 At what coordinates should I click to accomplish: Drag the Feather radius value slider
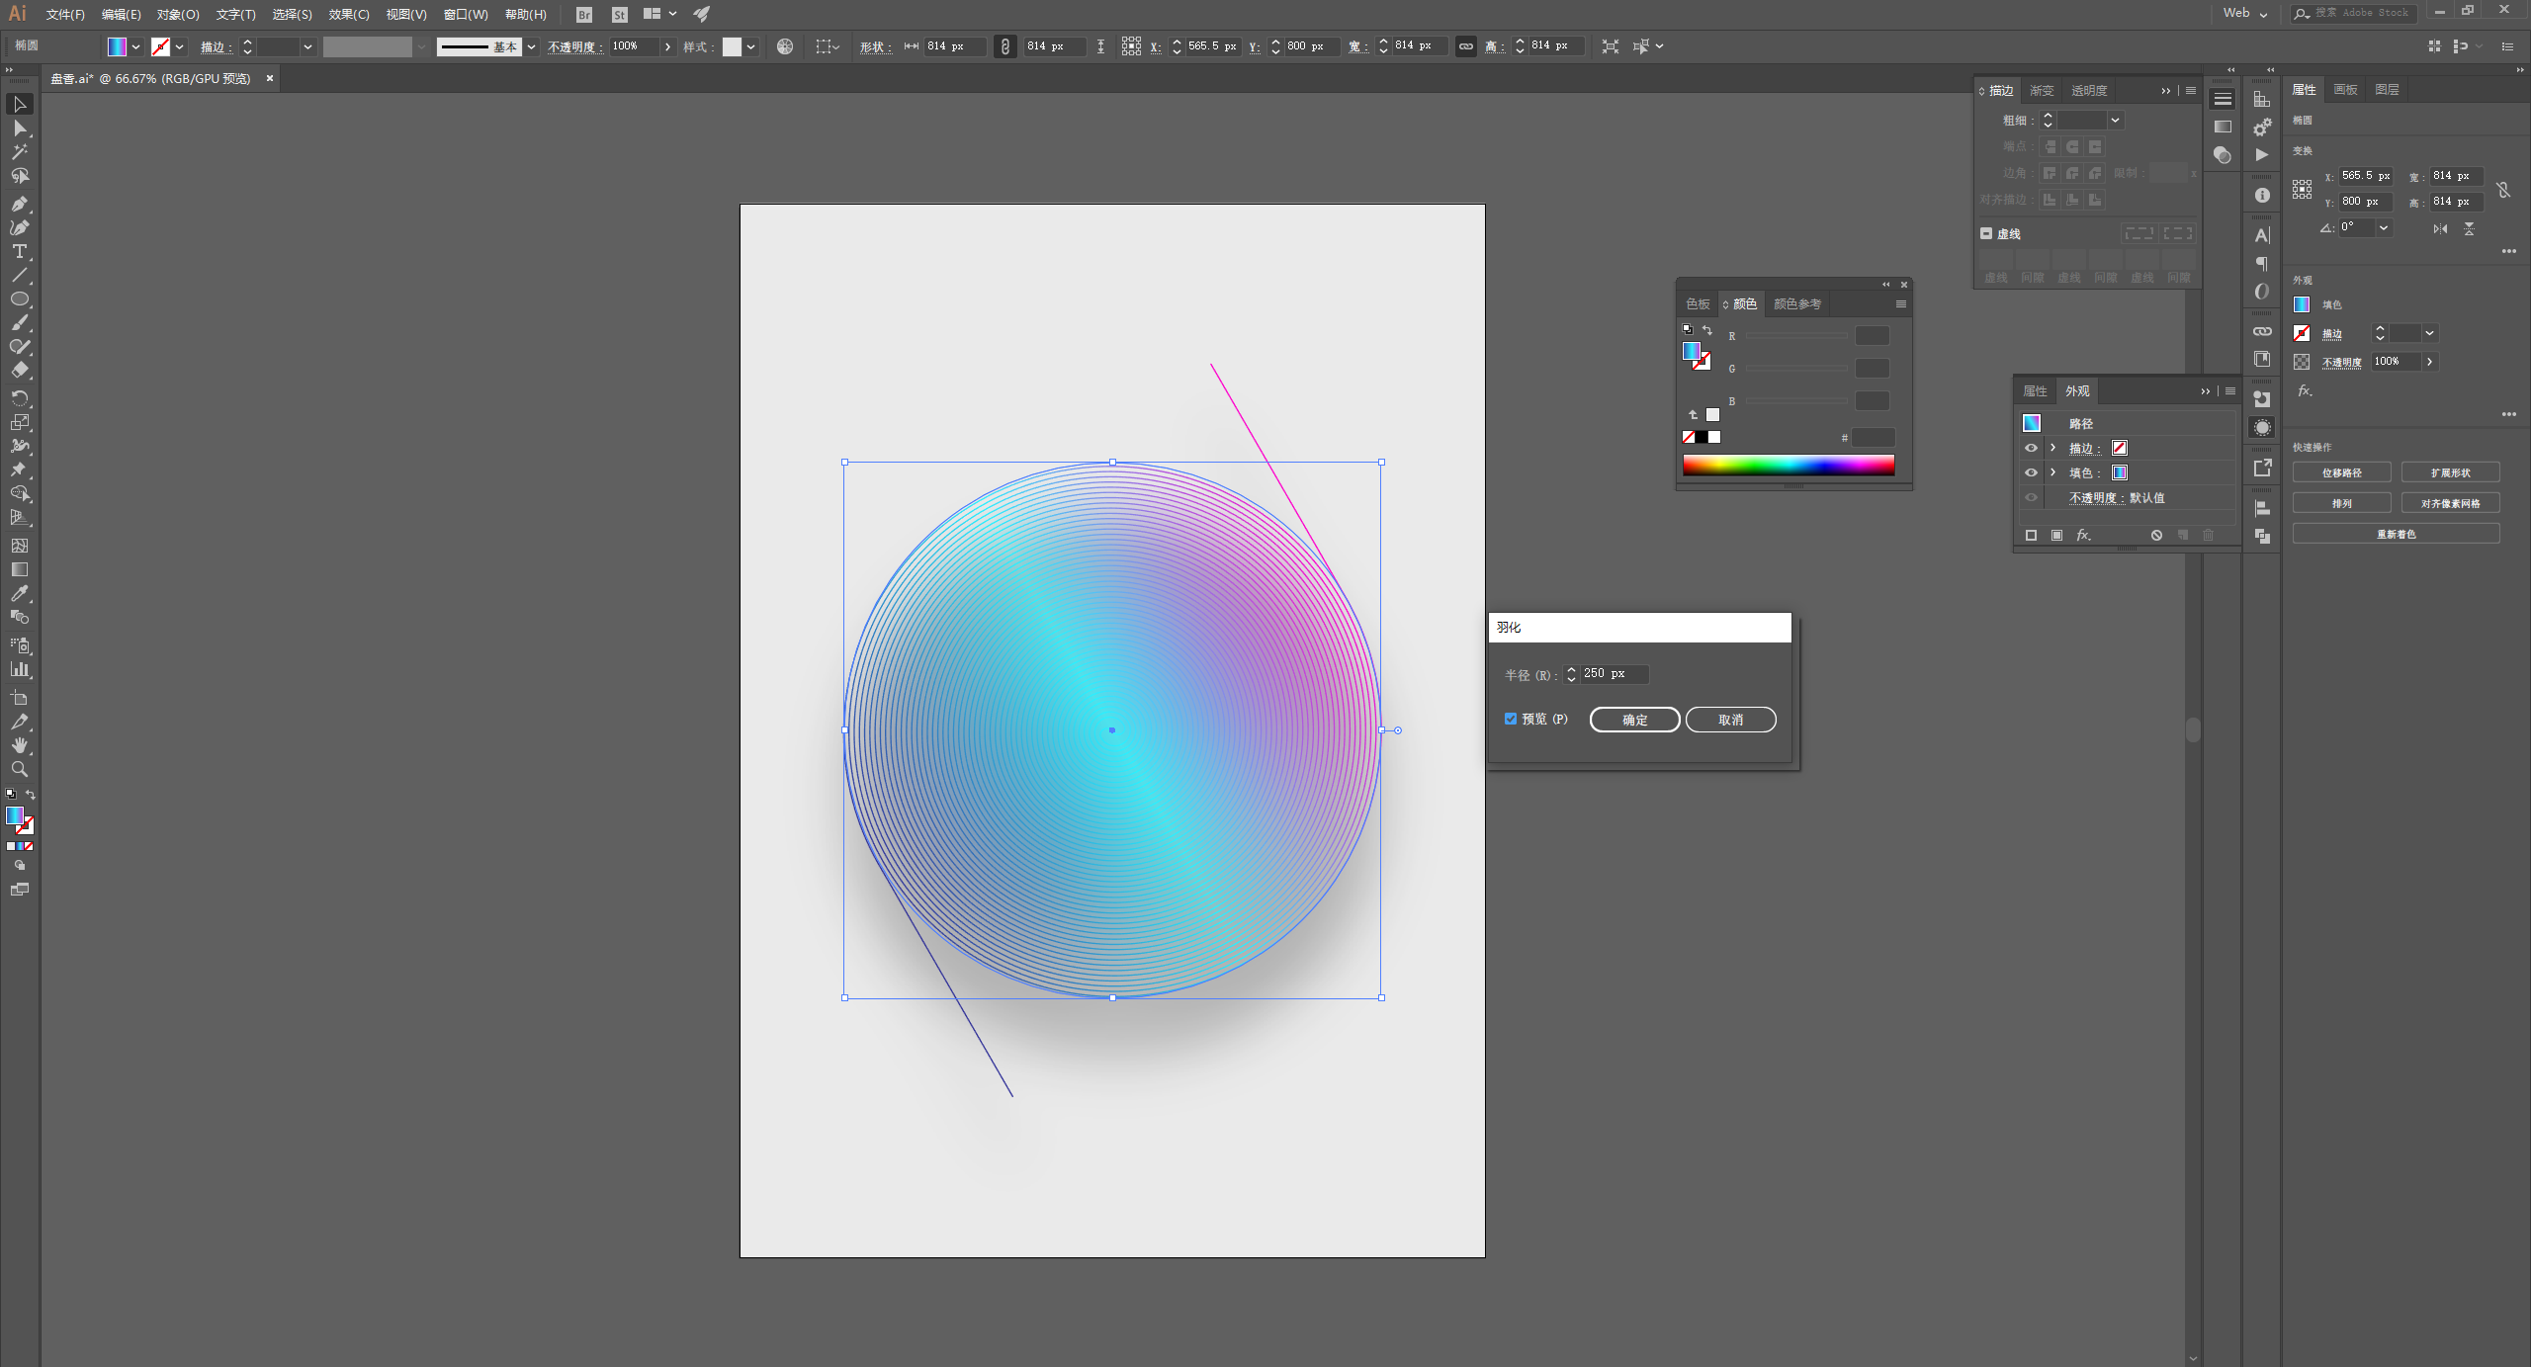pyautogui.click(x=1568, y=672)
